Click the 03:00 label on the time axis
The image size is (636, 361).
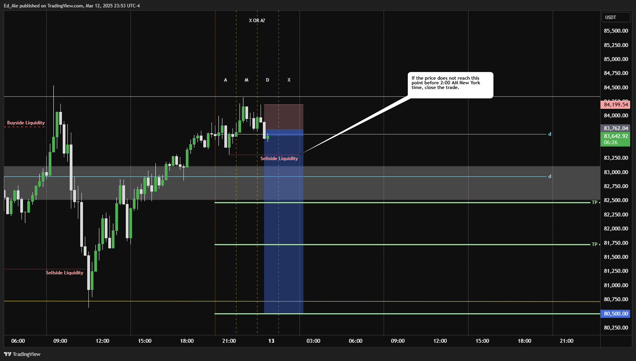point(313,341)
